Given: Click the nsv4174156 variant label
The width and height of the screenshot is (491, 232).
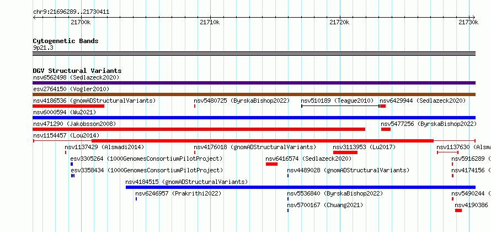Looking at the screenshot, I should tap(471, 170).
